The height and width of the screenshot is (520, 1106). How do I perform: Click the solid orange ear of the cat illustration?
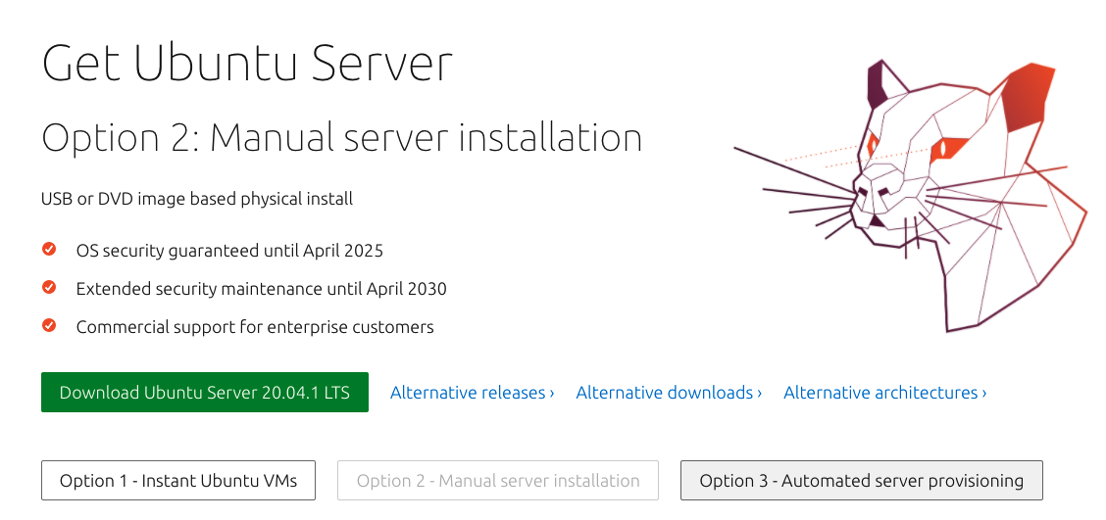pyautogui.click(x=1027, y=97)
